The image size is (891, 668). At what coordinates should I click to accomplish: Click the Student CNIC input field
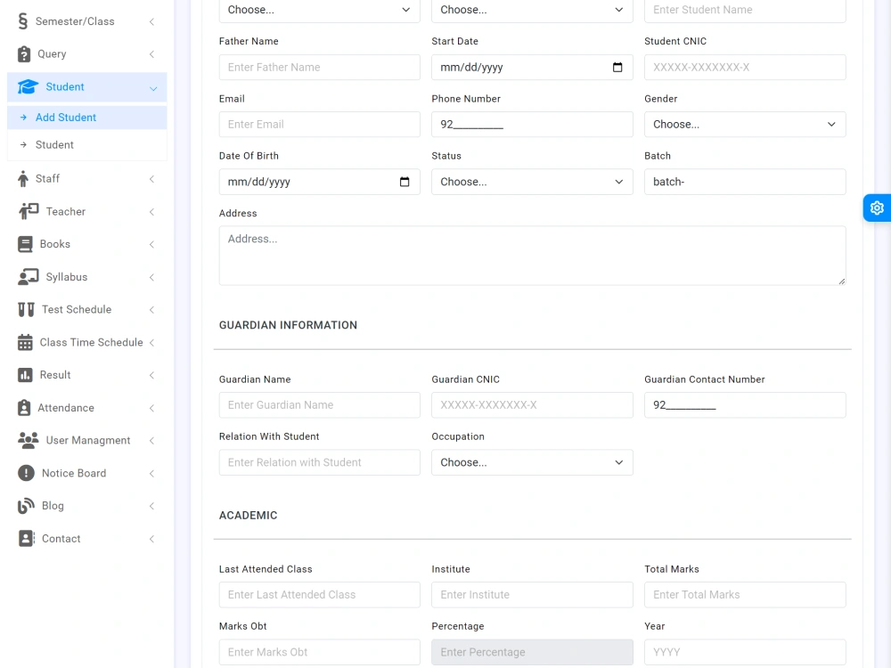coord(745,67)
